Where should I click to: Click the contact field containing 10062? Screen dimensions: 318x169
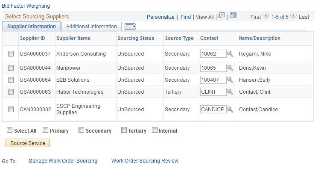213,54
